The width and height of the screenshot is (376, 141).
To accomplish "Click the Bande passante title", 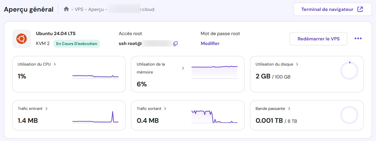I will click(271, 109).
